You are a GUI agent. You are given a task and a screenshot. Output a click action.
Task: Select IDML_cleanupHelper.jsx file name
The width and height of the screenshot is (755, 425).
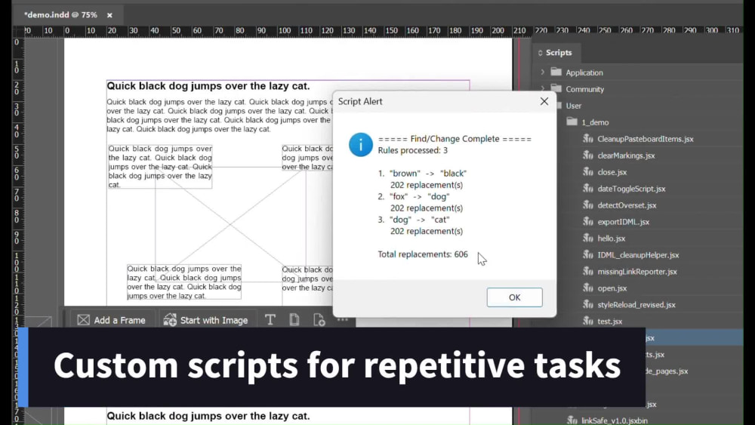[638, 255]
